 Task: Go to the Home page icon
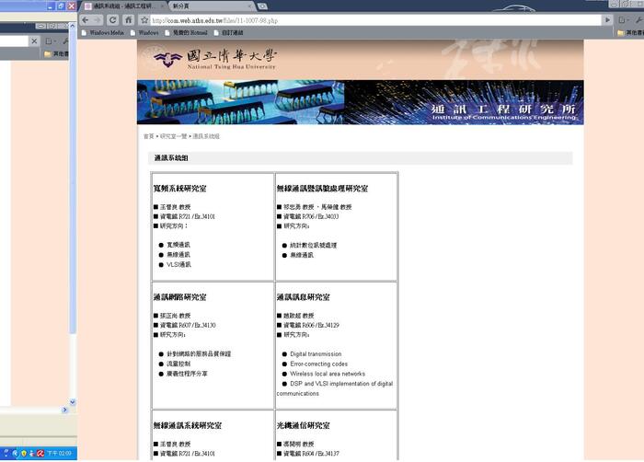[128, 19]
